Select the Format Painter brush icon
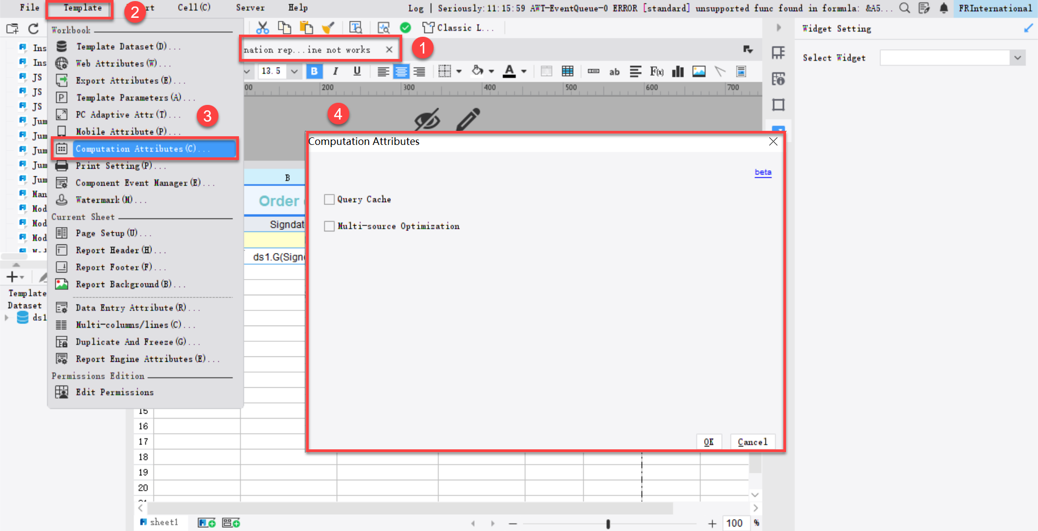The height and width of the screenshot is (531, 1038). [x=328, y=28]
